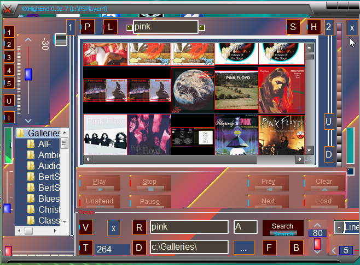This screenshot has height=265, width=360.
Task: Click the x button at top right
Action: tap(352, 28)
